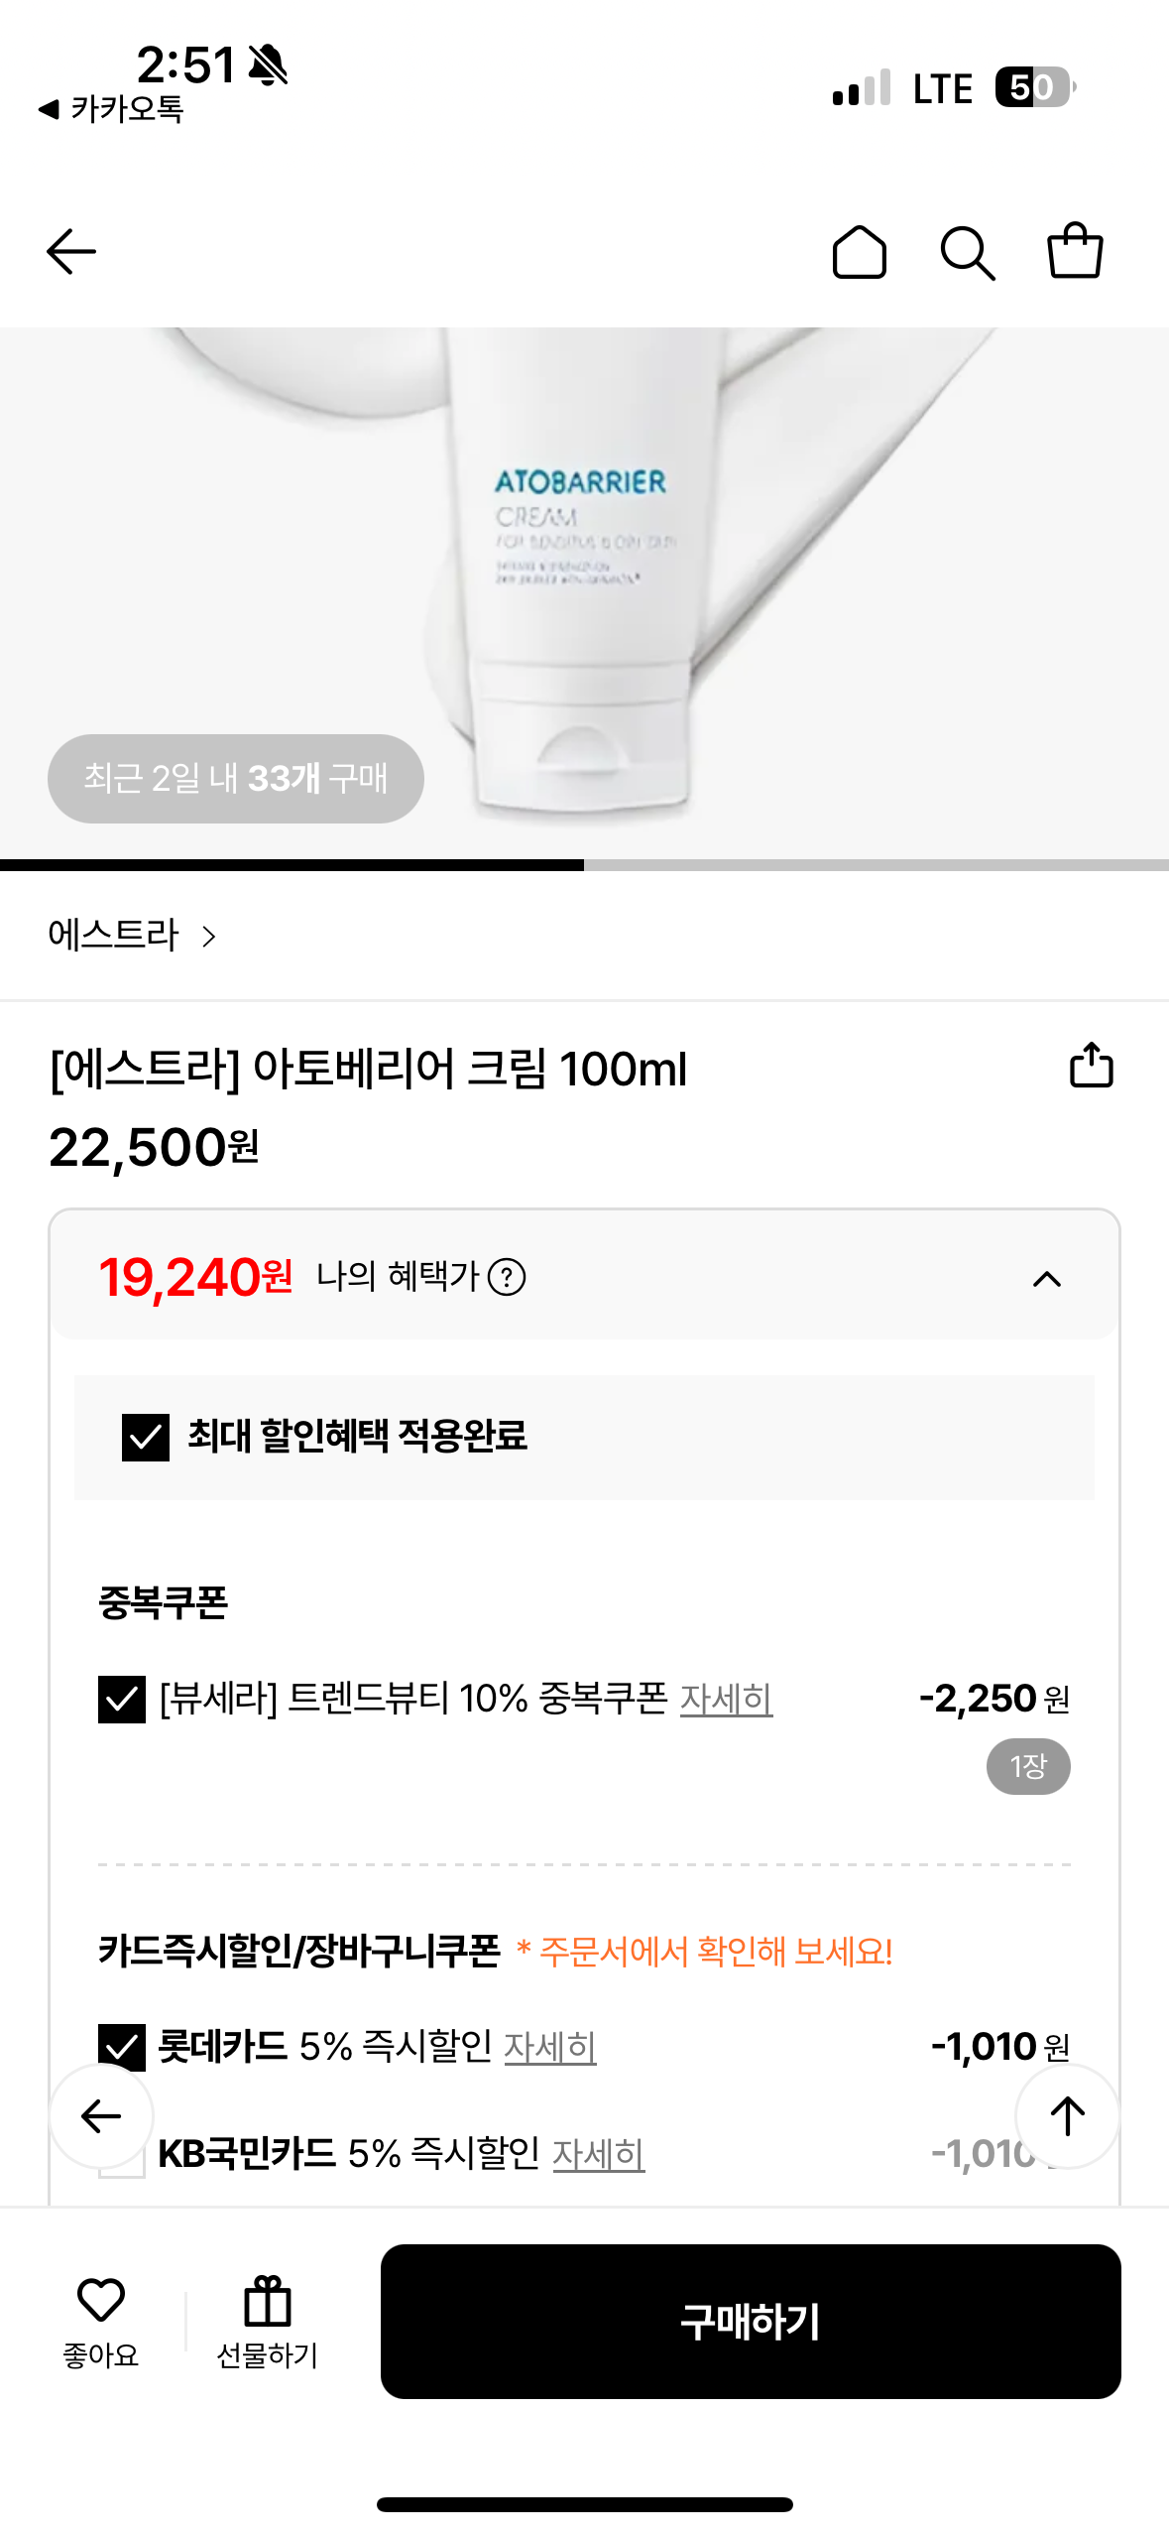Tap the back arrow in top navigation
1169x2536 pixels.
[71, 252]
